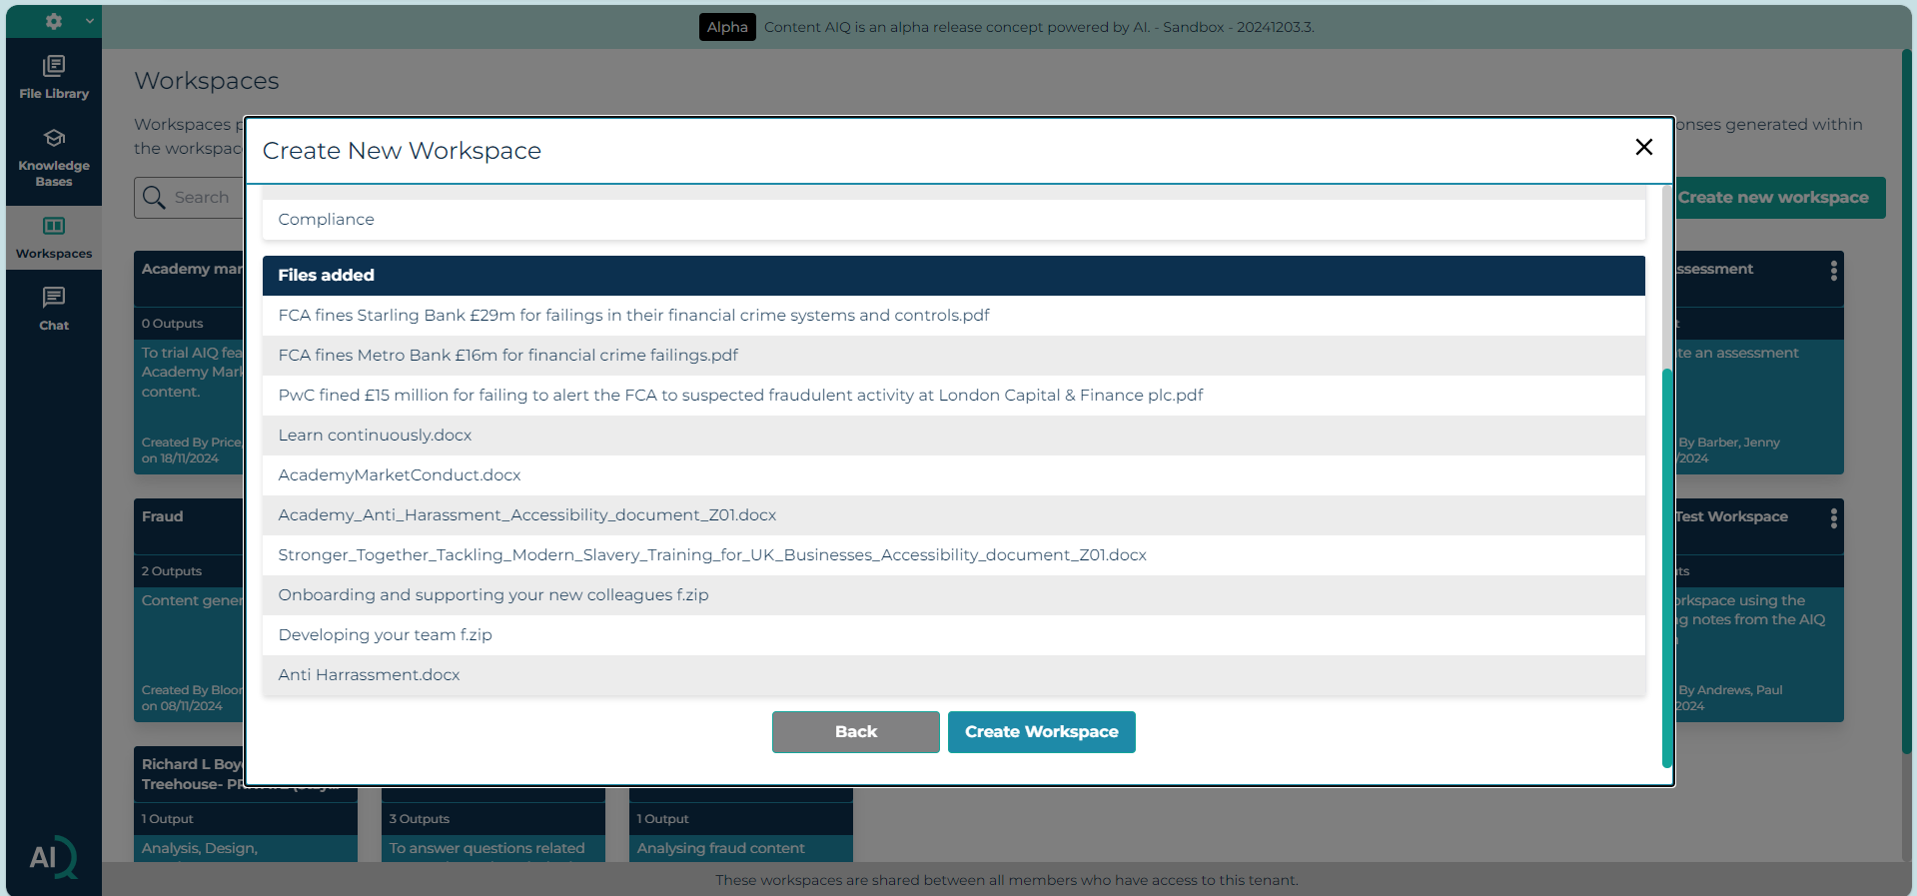The image size is (1917, 896).
Task: Click the Create New Workspace dialog title
Action: 402,151
